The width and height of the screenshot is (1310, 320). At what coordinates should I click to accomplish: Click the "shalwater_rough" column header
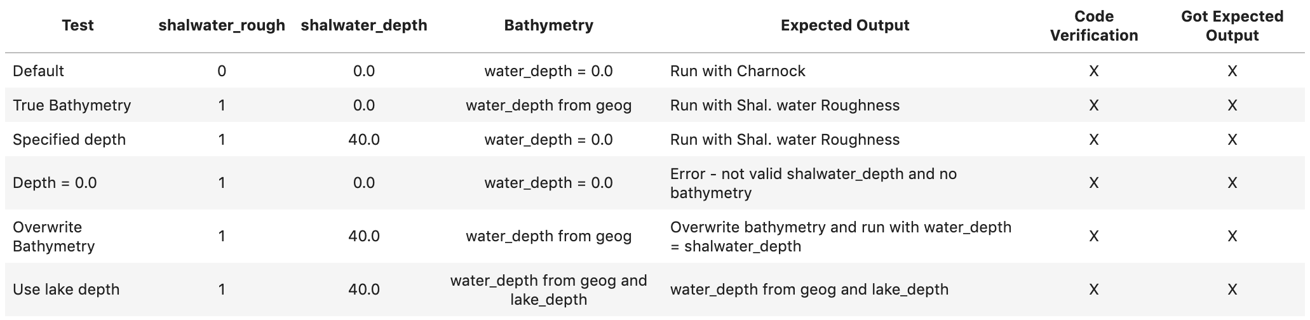(x=222, y=25)
